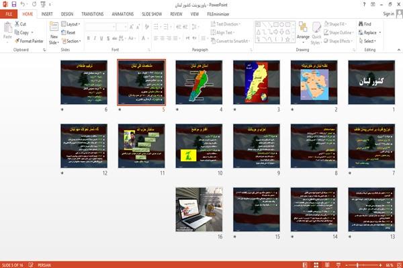Open the TRANSITIONS ribbon tab
The height and width of the screenshot is (268, 403).
[x=93, y=14]
